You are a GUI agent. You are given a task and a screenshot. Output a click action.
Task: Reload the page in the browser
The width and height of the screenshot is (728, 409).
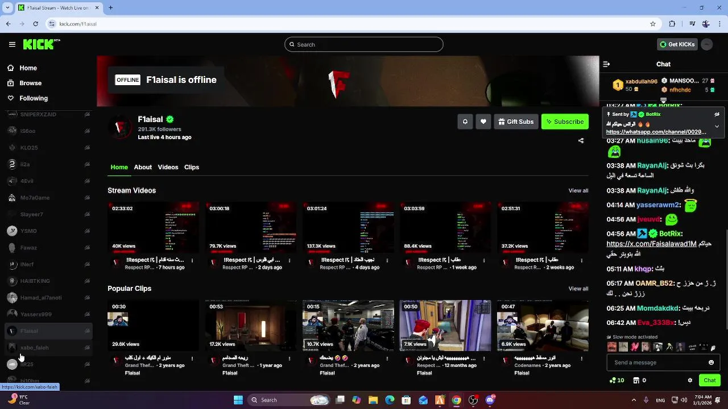point(35,24)
